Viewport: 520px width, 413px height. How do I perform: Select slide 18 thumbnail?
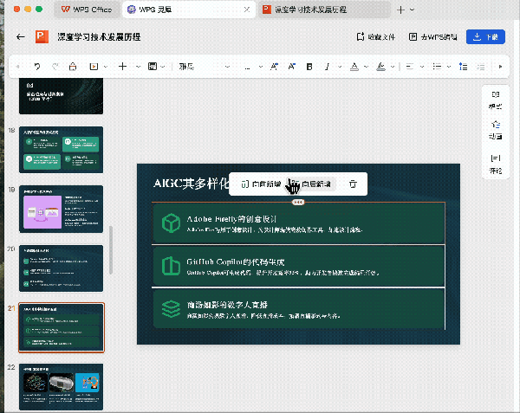click(61, 150)
